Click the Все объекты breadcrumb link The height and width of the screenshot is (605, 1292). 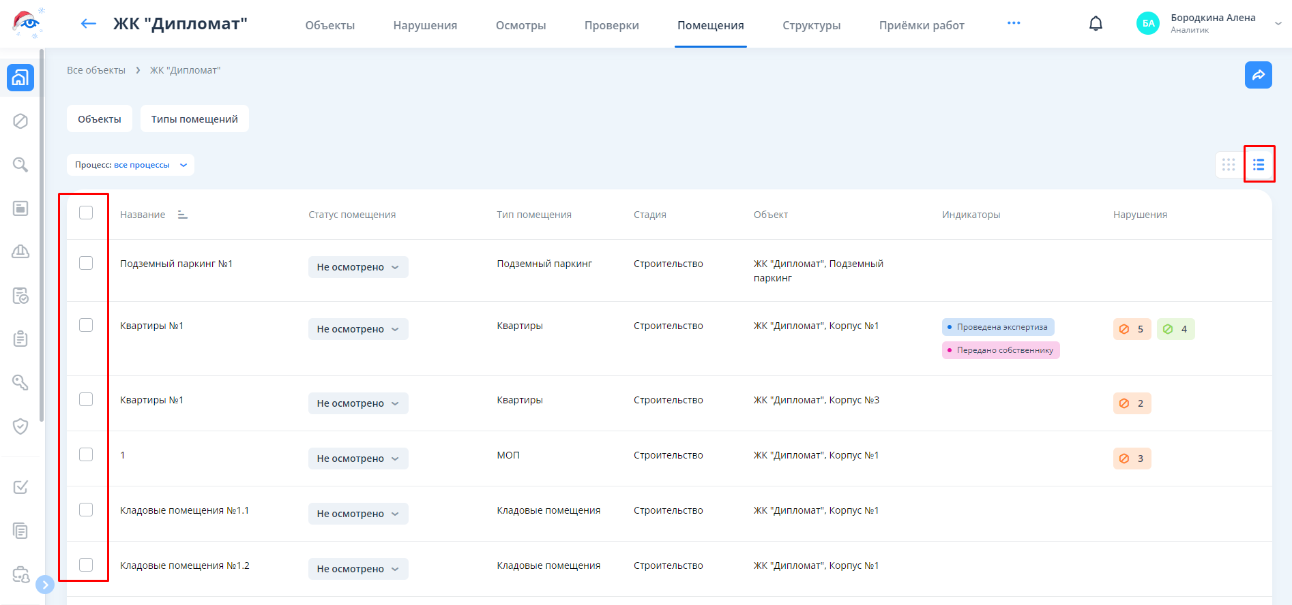[96, 70]
